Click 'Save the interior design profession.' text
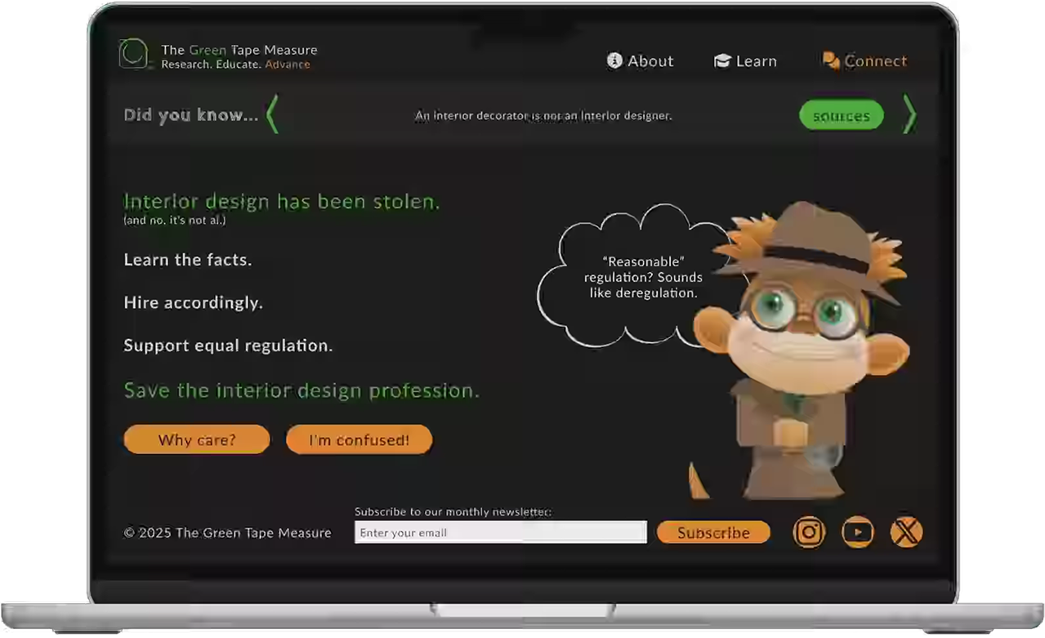Image resolution: width=1045 pixels, height=638 pixels. tap(301, 390)
